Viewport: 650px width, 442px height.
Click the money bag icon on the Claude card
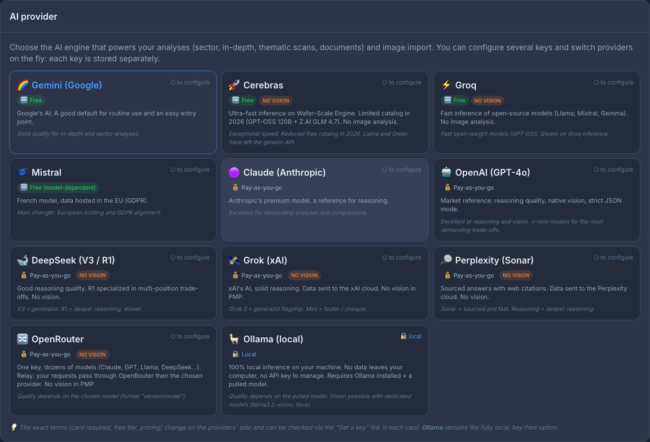click(235, 188)
